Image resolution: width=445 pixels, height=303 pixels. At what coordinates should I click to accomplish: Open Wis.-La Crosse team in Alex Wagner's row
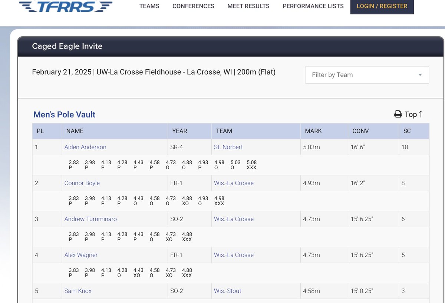tap(234, 255)
